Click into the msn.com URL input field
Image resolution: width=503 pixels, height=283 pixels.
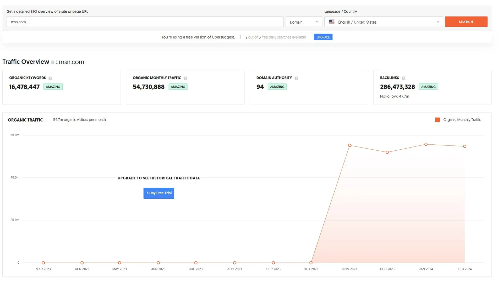(x=145, y=22)
